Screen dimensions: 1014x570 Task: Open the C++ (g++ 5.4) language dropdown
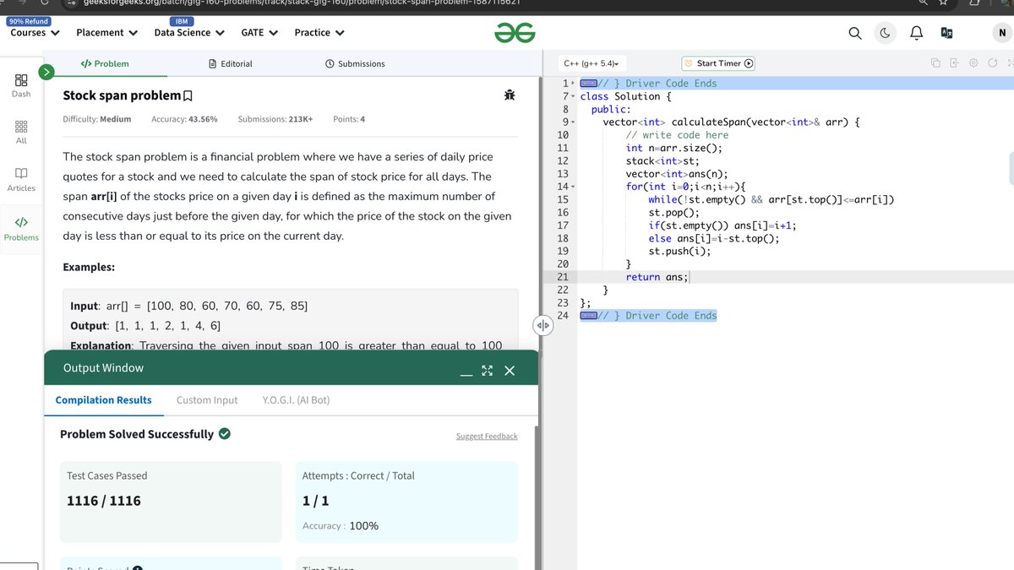pyautogui.click(x=591, y=63)
